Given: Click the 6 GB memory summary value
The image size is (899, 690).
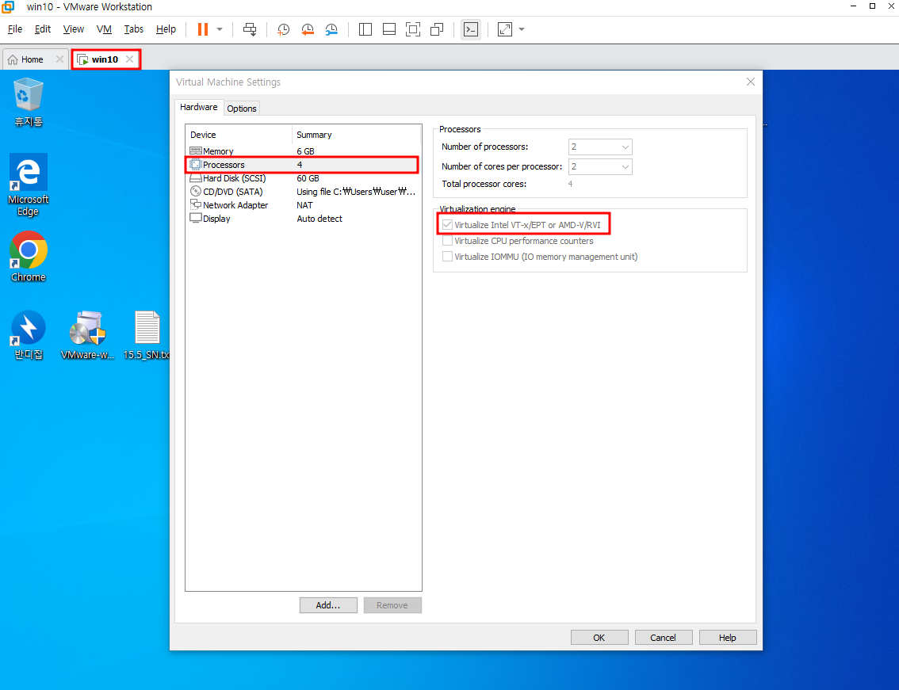Looking at the screenshot, I should point(305,151).
